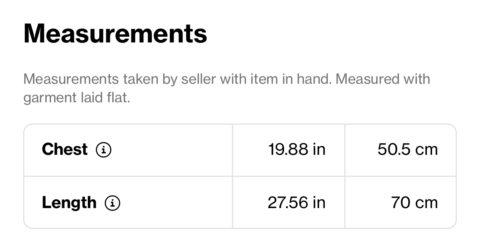Viewport: 480px width, 244px height.
Task: Click "Measurements" in the gray description
Action: click(x=71, y=79)
